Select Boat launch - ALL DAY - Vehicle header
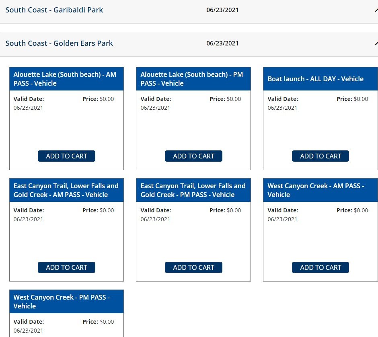 pos(320,79)
